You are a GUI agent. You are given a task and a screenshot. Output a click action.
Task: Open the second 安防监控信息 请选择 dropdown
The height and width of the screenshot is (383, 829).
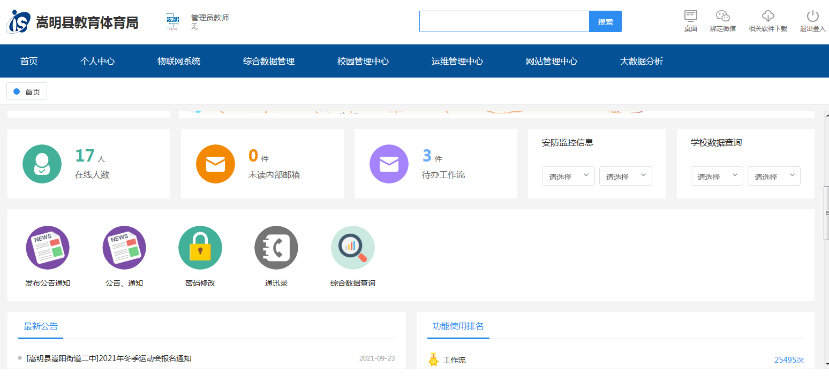625,175
